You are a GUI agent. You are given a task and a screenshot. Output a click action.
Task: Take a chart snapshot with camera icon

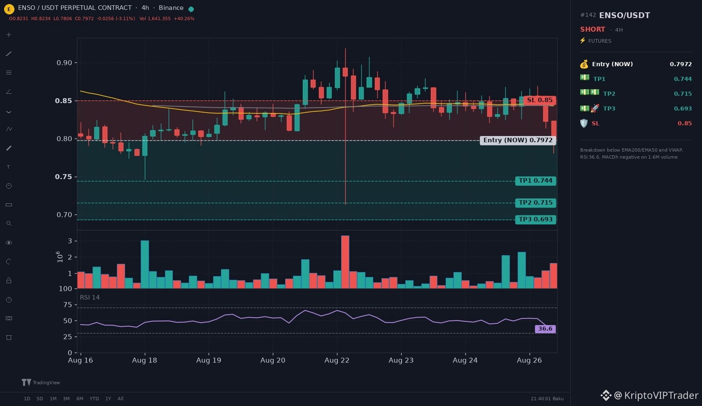click(x=9, y=318)
